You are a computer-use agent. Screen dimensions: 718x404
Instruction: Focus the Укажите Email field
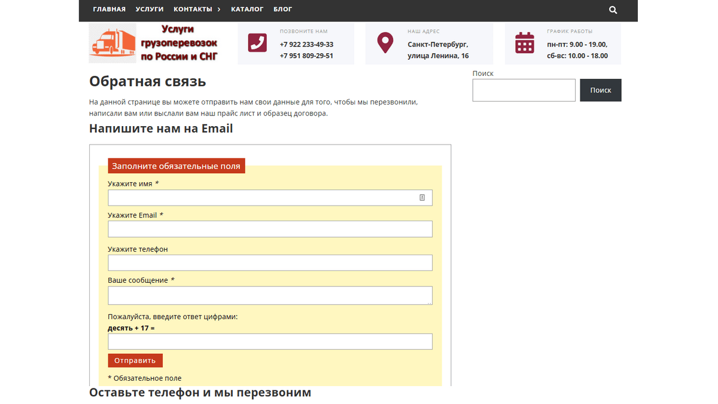[270, 229]
